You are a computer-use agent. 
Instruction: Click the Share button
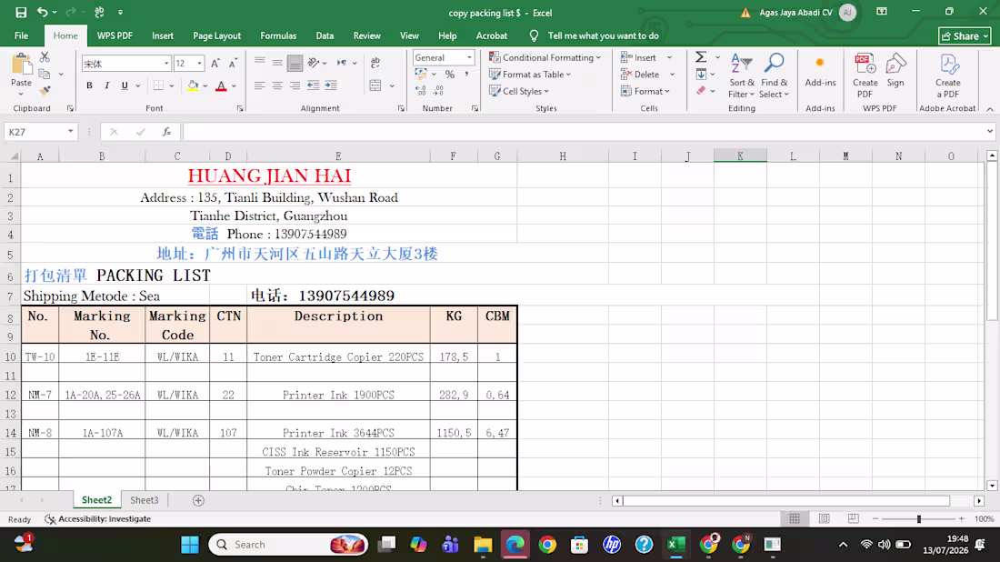[x=965, y=36]
